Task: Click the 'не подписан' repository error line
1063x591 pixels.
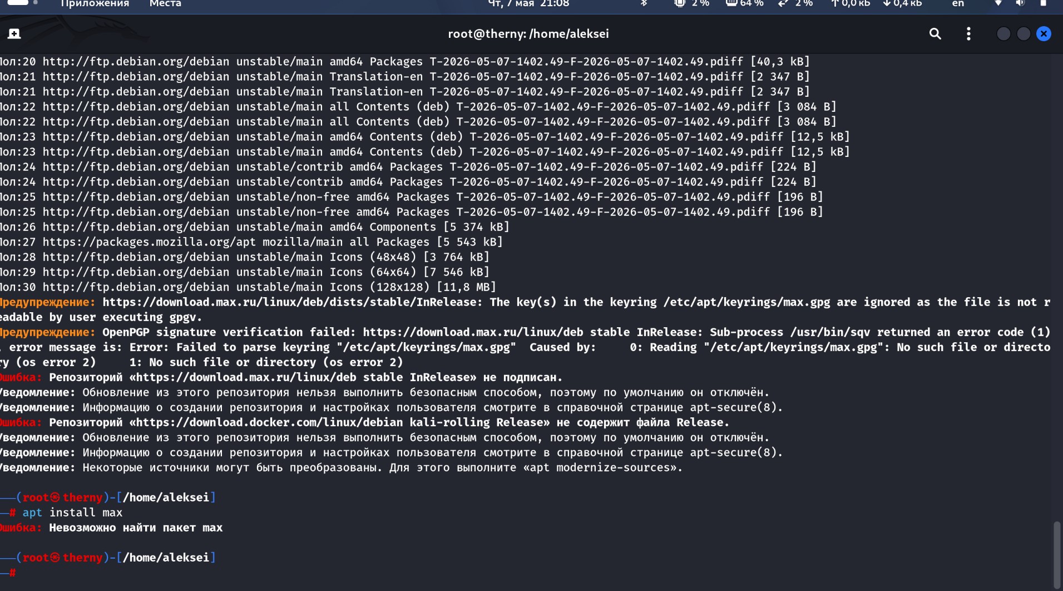Action: point(281,377)
